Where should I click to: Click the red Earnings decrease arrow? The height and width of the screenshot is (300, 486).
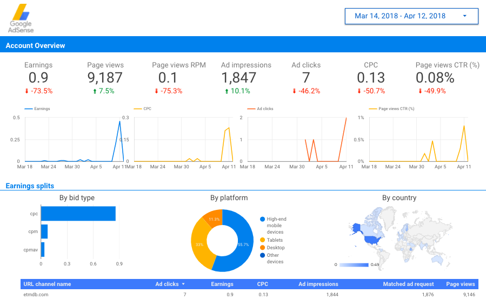[26, 91]
